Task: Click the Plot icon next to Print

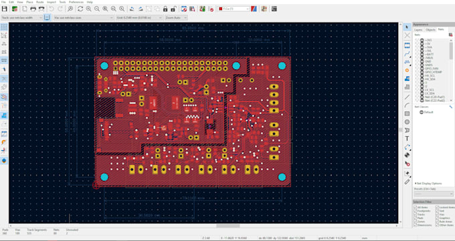Action: tap(41, 9)
